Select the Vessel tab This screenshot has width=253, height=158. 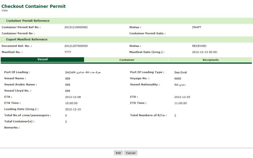pos(42,60)
